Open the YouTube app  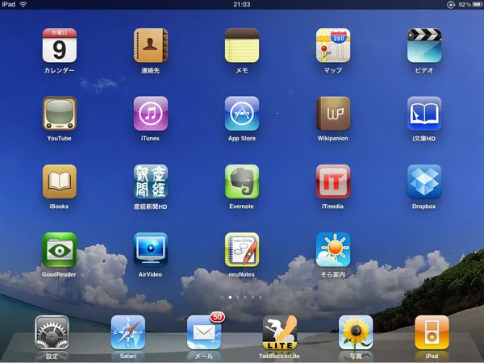pyautogui.click(x=59, y=114)
